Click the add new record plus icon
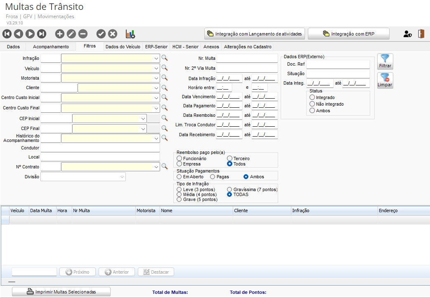This screenshot has height=298, width=430. point(60,34)
